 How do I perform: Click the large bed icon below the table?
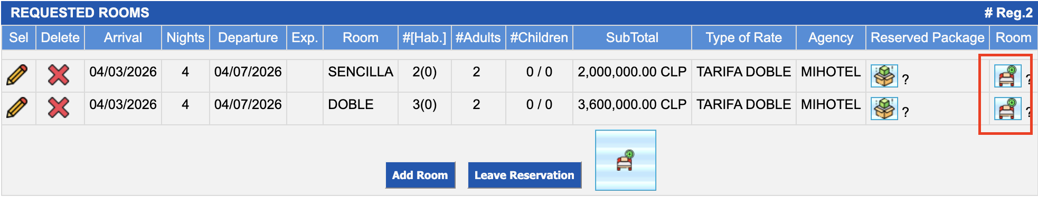pyautogui.click(x=625, y=160)
